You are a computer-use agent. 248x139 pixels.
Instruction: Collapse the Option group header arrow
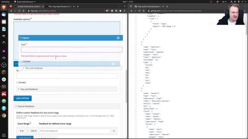point(21,38)
